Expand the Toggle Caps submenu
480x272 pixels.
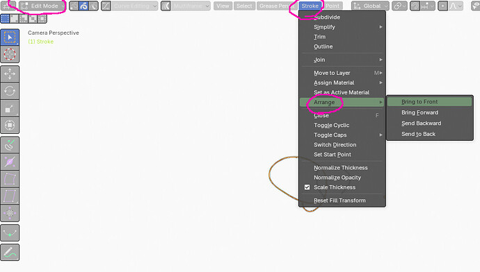click(x=342, y=135)
